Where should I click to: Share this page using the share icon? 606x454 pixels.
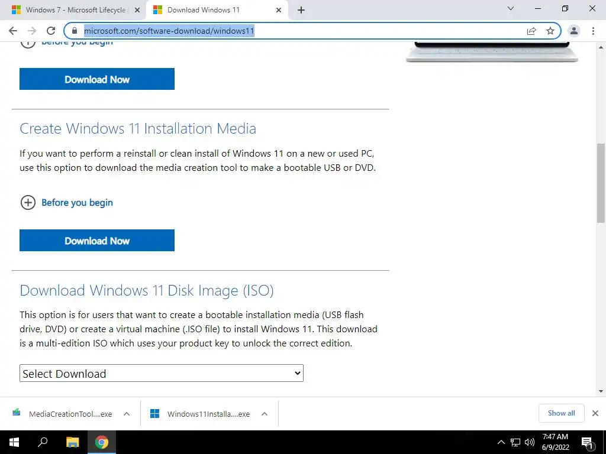pyautogui.click(x=531, y=31)
